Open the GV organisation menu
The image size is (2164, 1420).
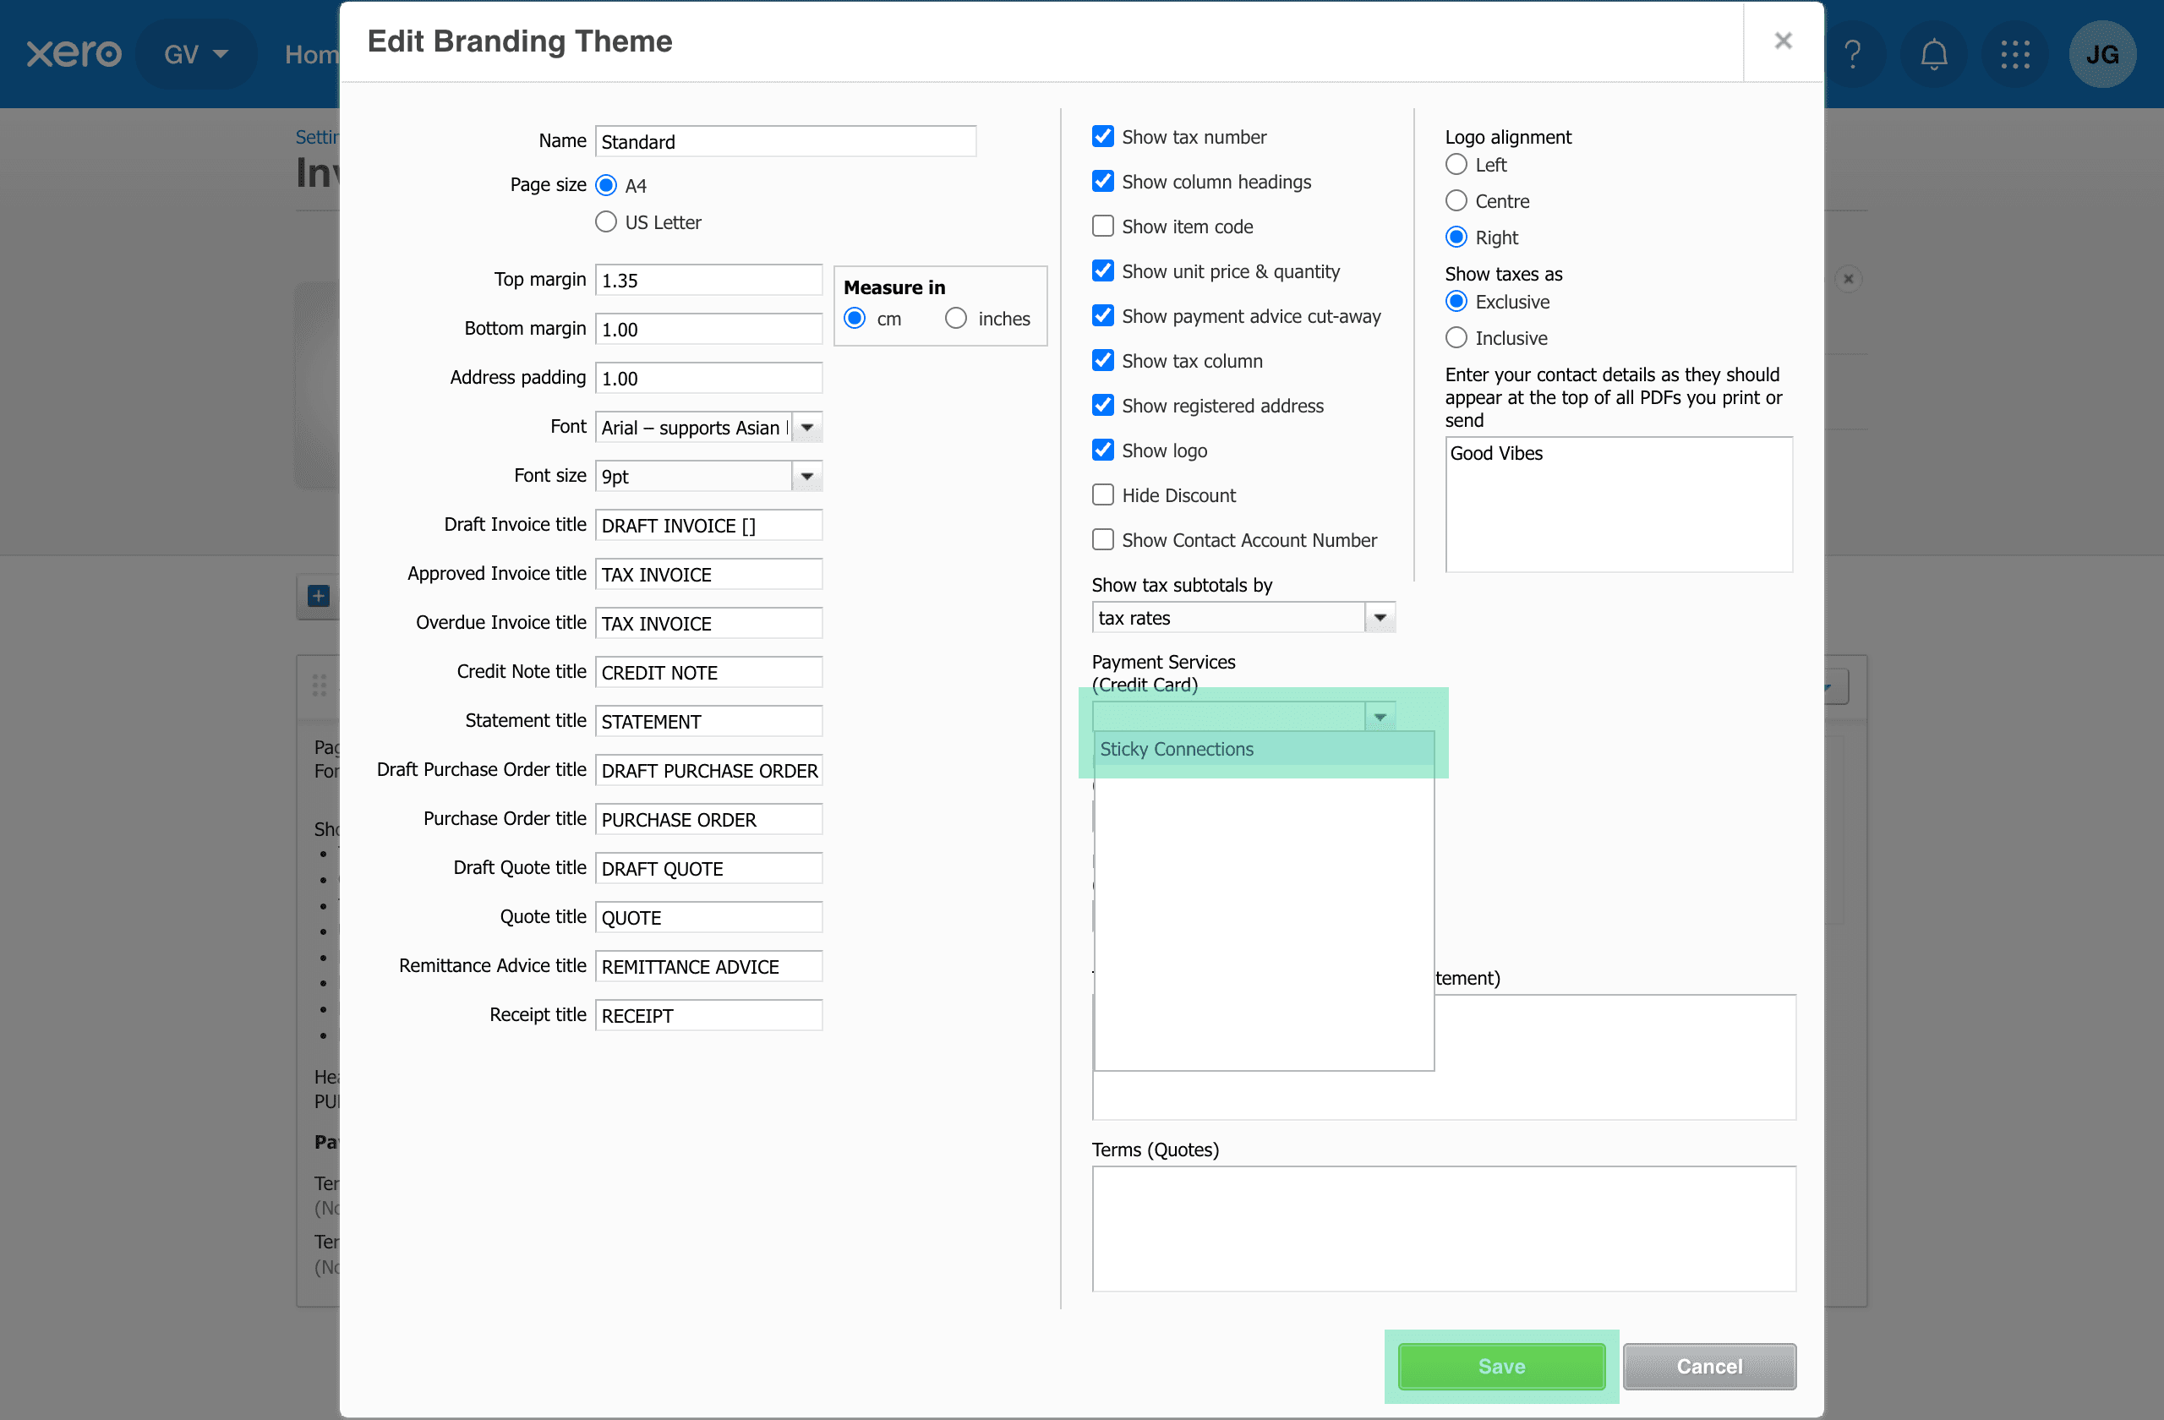click(195, 55)
